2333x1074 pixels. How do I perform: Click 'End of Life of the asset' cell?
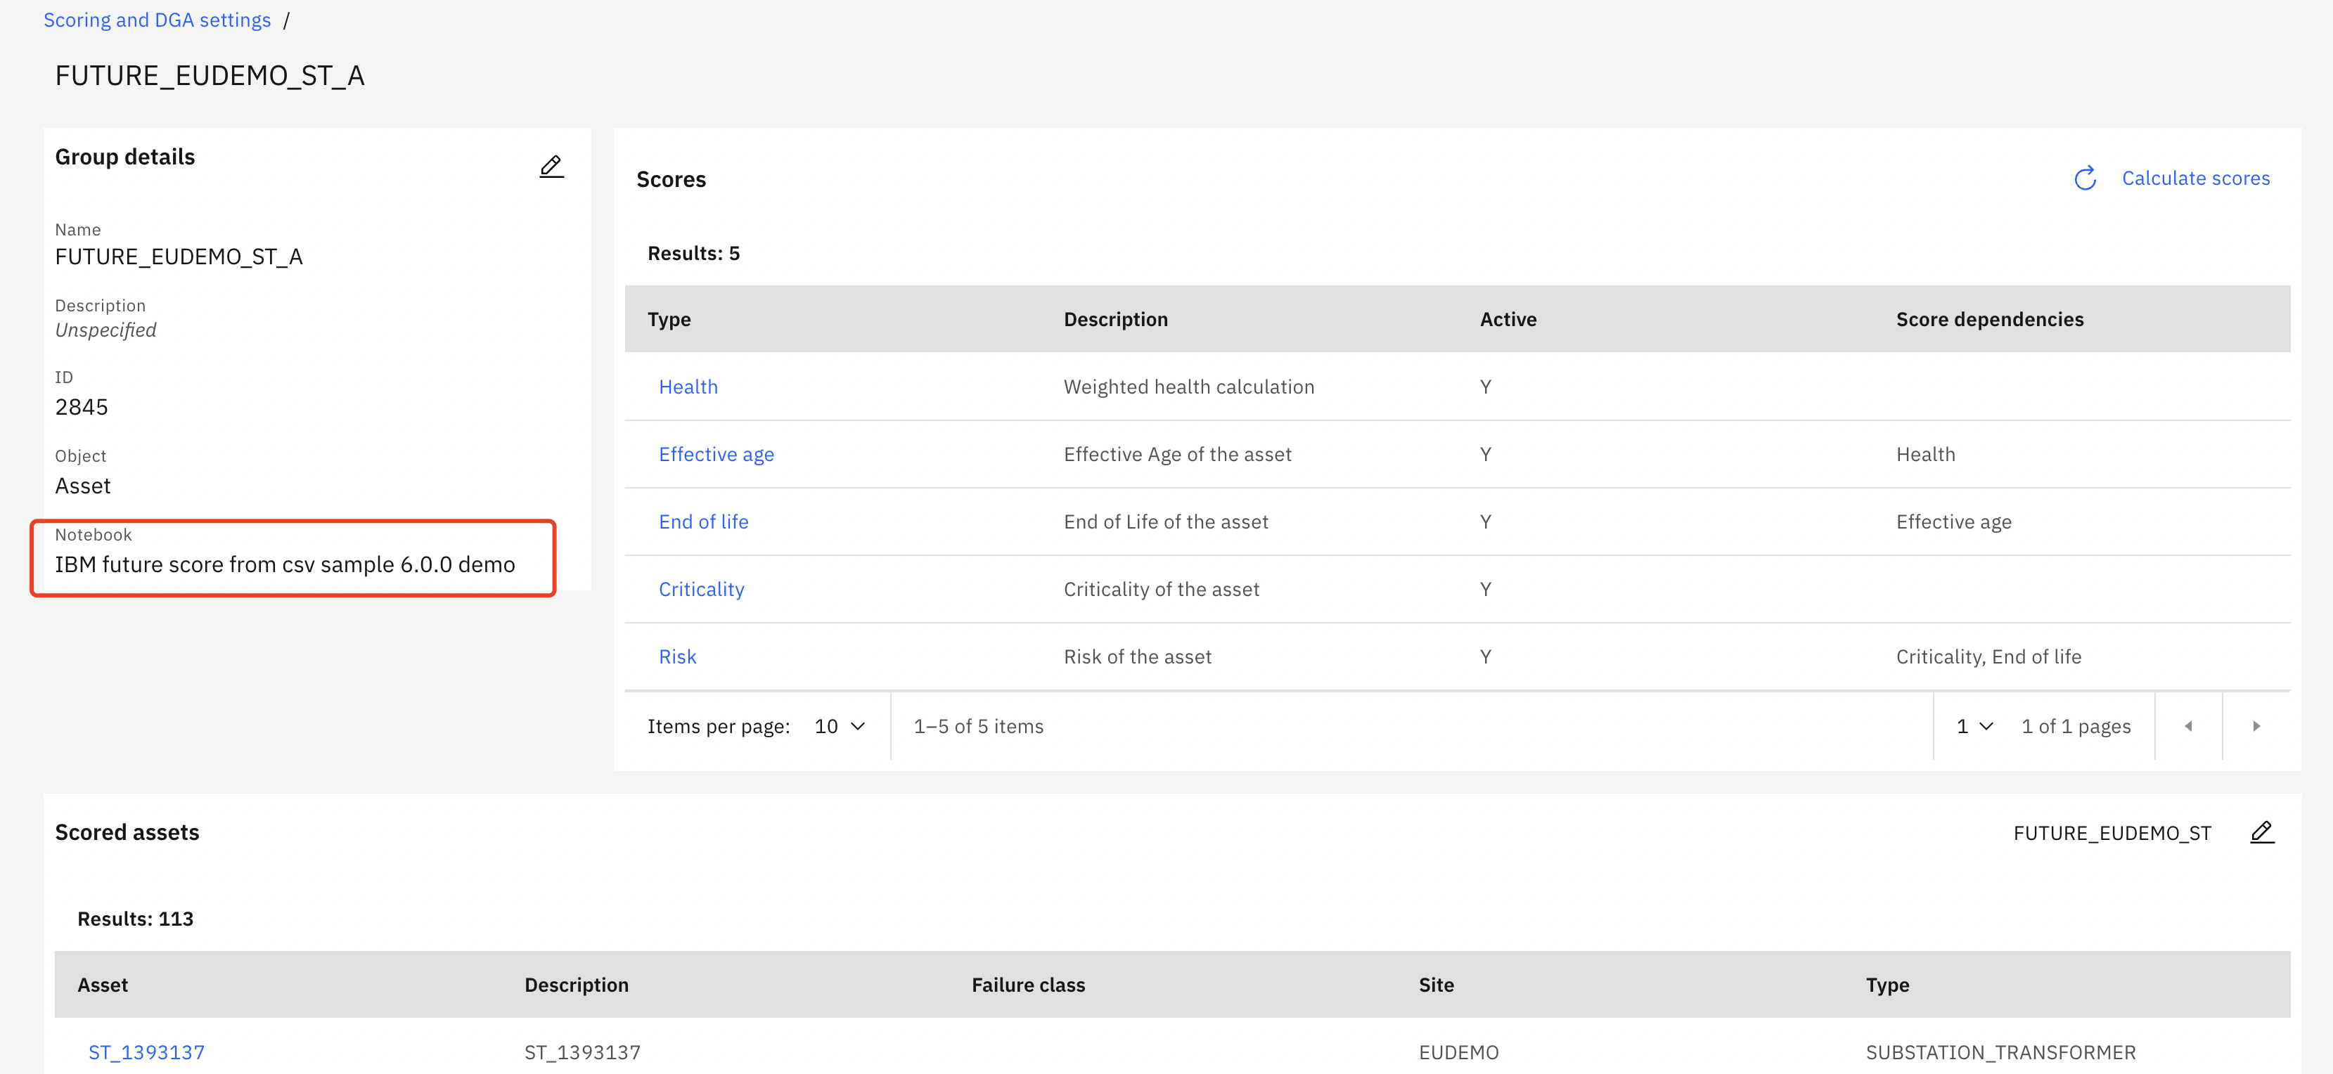point(1166,522)
